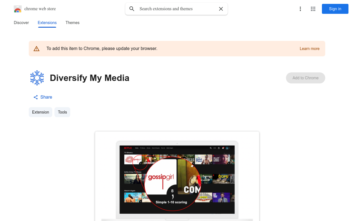Select the Extension category chip
The image size is (354, 221).
(40, 112)
